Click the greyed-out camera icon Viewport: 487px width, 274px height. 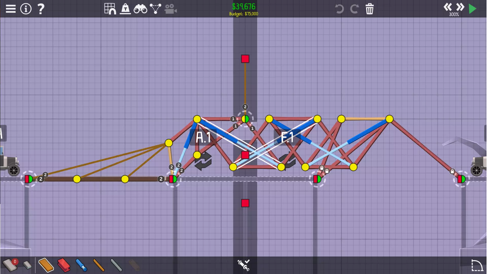170,9
